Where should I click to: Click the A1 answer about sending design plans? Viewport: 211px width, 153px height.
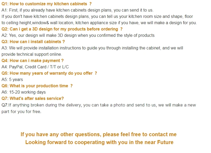click(x=77, y=10)
